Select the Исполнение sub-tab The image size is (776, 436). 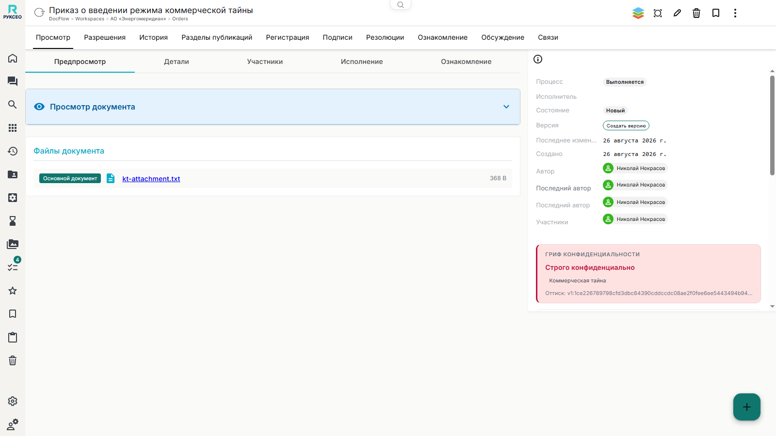(x=362, y=62)
